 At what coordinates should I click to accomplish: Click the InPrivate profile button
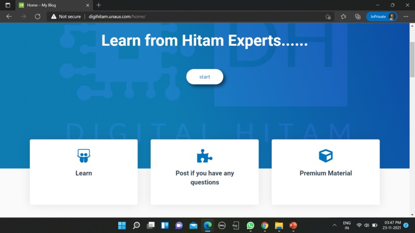(382, 16)
